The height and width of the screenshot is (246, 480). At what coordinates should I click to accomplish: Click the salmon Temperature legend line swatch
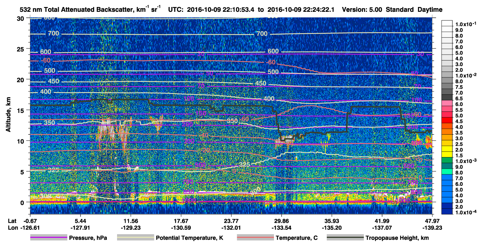(255, 238)
